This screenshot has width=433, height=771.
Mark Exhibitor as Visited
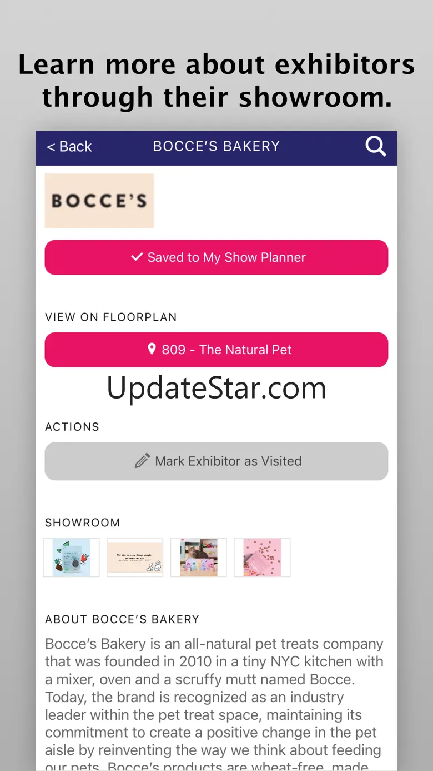pyautogui.click(x=216, y=461)
